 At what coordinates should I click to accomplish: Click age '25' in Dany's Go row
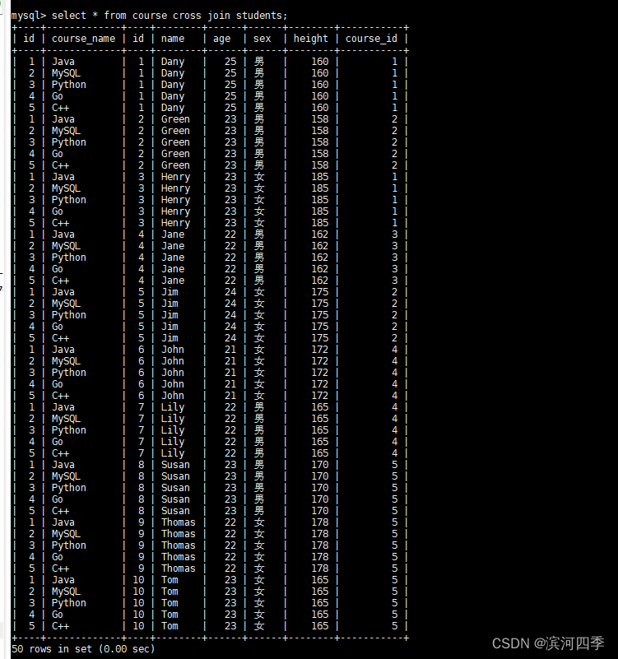(x=230, y=96)
